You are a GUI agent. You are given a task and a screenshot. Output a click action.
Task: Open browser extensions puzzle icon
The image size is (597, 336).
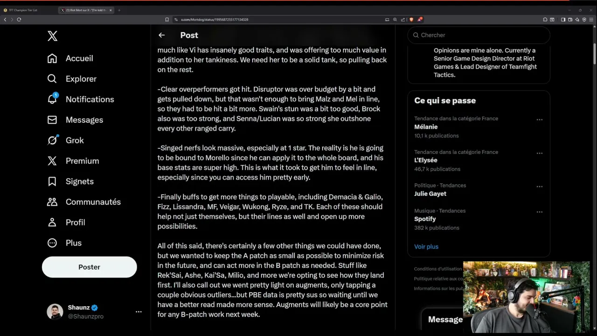click(x=545, y=20)
